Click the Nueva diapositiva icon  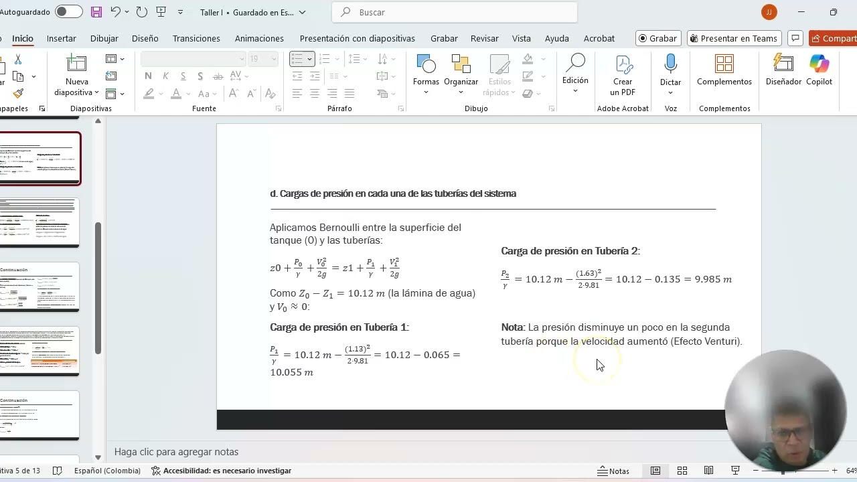(x=76, y=64)
